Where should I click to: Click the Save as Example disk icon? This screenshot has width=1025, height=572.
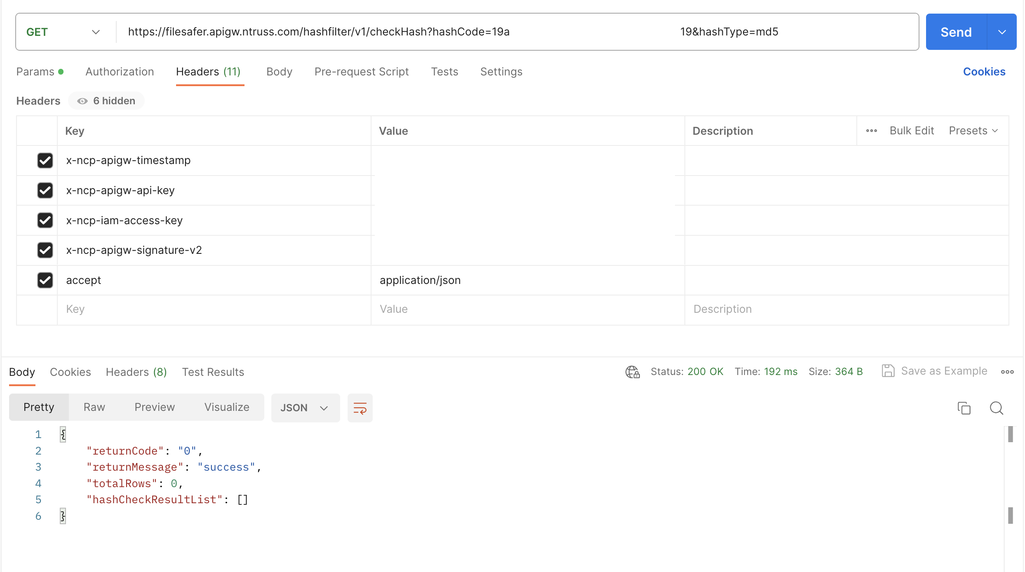(x=888, y=371)
